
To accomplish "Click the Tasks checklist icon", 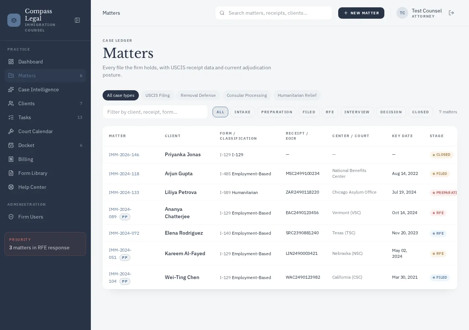I will (x=11, y=117).
